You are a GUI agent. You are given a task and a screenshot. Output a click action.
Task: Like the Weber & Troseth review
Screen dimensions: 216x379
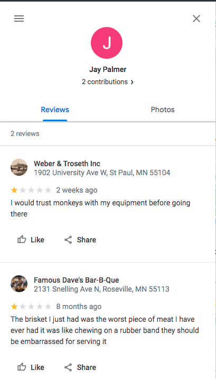click(31, 240)
